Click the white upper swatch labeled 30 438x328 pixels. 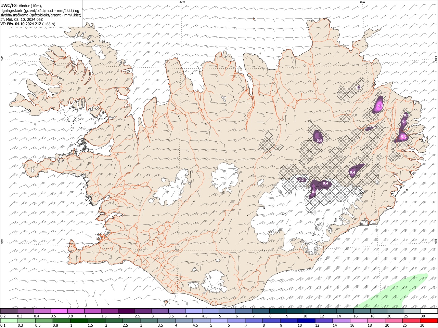pyautogui.click(x=429, y=311)
